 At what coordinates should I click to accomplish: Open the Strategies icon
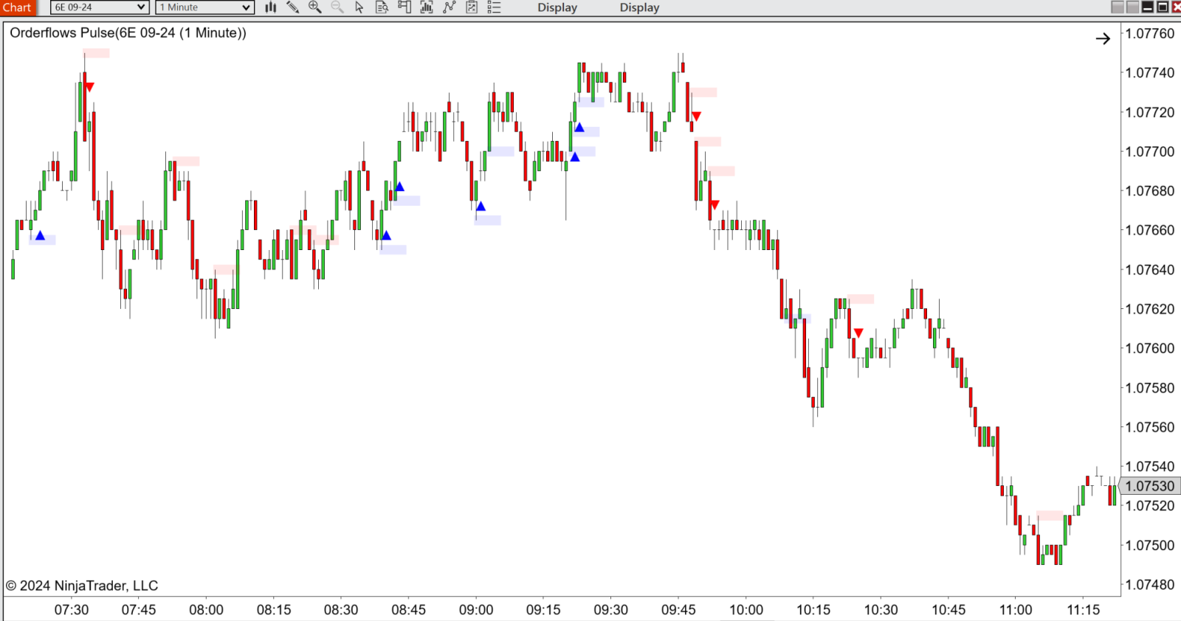[x=450, y=7]
